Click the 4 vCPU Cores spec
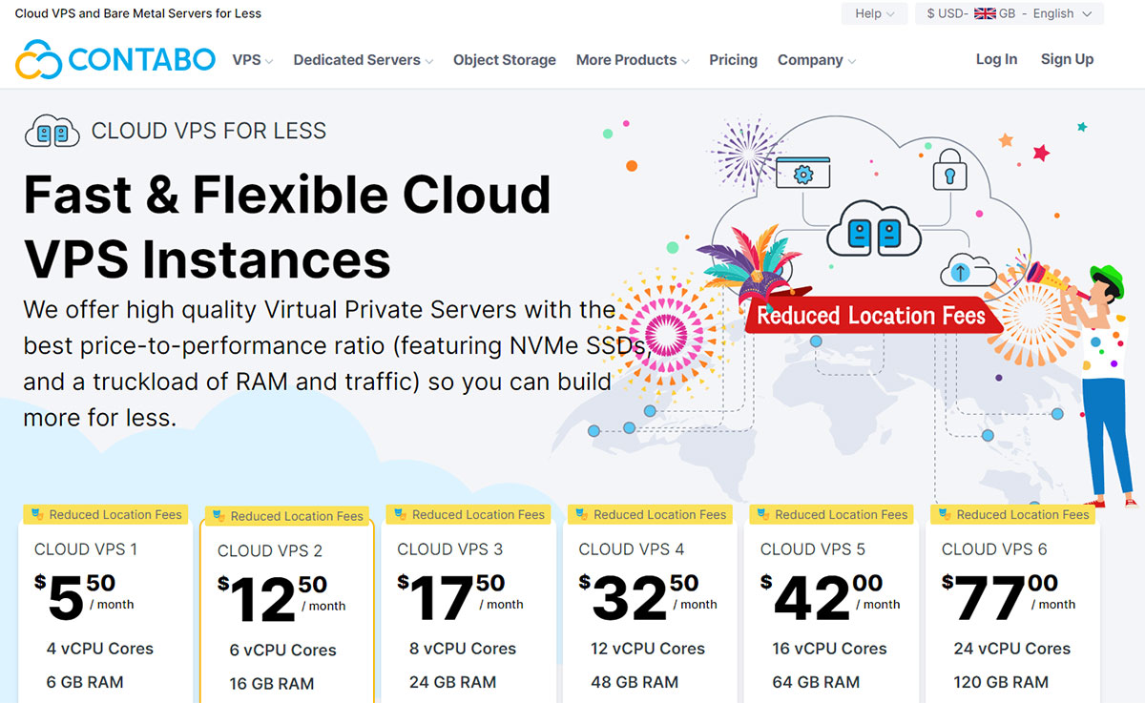The width and height of the screenshot is (1145, 703). (100, 648)
